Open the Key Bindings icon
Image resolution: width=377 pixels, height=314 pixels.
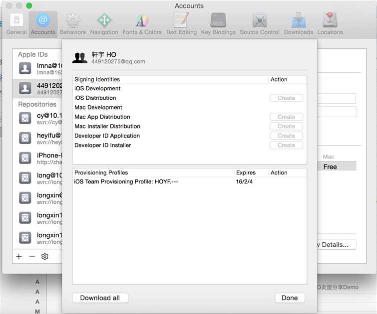tap(218, 20)
